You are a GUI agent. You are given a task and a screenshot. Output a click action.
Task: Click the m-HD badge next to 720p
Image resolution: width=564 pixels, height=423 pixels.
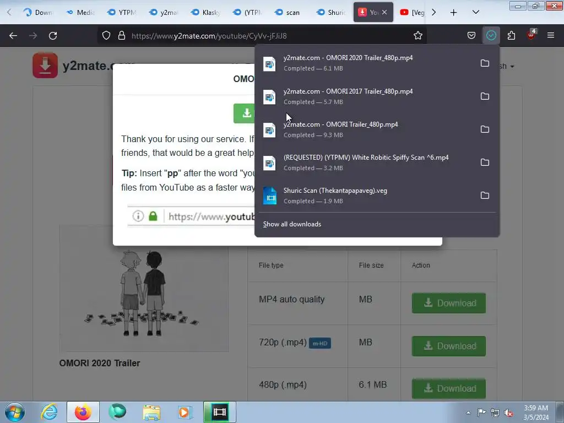[x=320, y=343]
